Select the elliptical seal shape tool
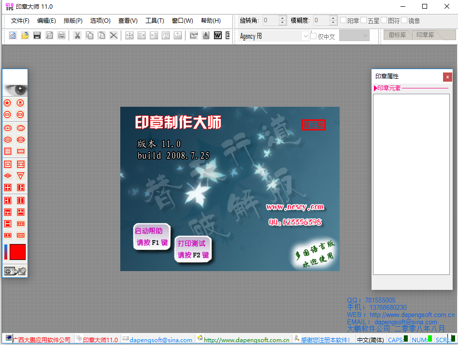458x345 pixels. 7,127
